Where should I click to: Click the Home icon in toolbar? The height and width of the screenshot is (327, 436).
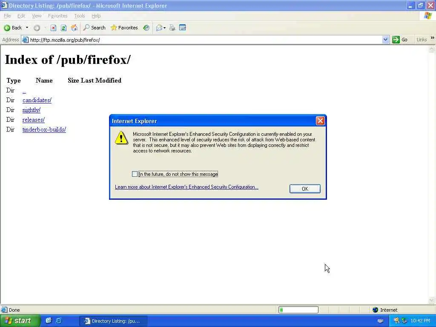(x=74, y=28)
